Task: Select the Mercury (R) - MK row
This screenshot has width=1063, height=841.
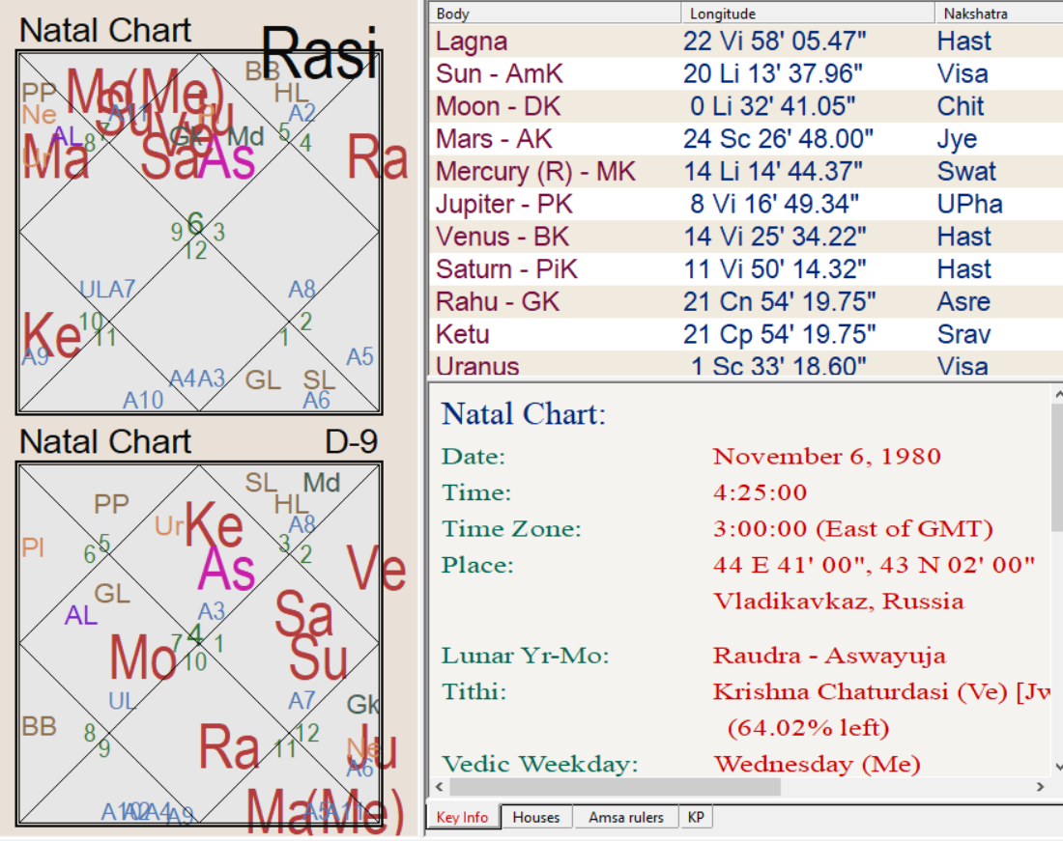Action: tap(746, 171)
